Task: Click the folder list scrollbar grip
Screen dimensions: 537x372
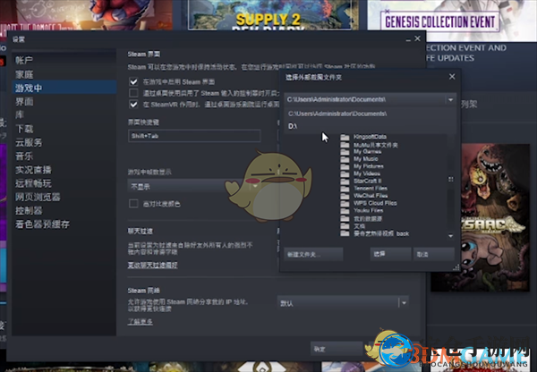Action: (x=451, y=180)
